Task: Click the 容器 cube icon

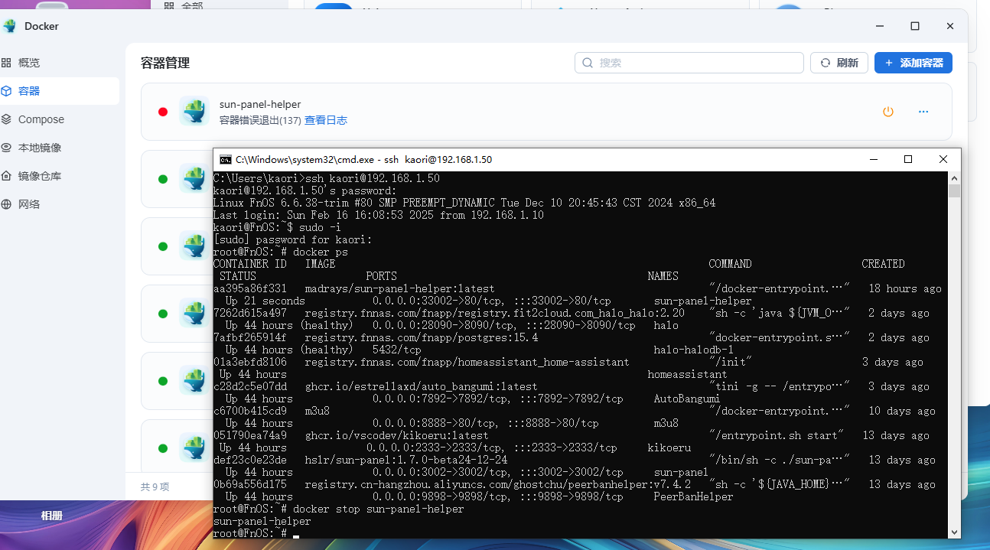Action: (6, 91)
